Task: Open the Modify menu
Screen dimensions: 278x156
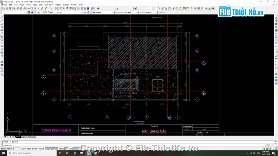Action: (x=58, y=5)
